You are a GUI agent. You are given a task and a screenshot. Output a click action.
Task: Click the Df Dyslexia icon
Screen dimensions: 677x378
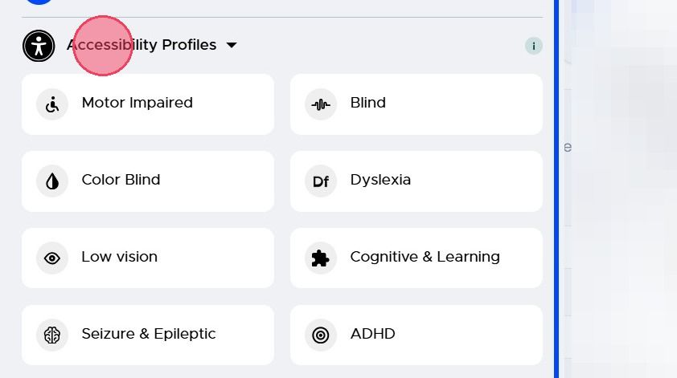click(321, 181)
